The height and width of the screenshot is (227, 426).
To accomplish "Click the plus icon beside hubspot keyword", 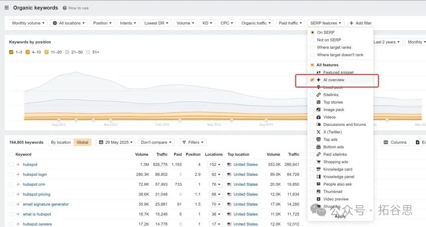I will click(18, 164).
